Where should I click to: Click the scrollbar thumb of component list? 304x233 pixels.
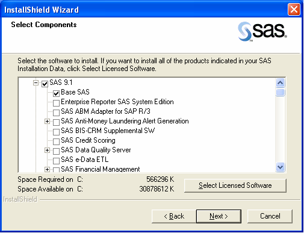coord(280,92)
